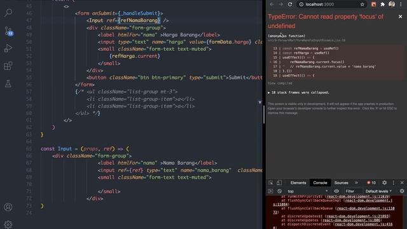
Task: Go forward in the browser
Action: (x=281, y=4)
